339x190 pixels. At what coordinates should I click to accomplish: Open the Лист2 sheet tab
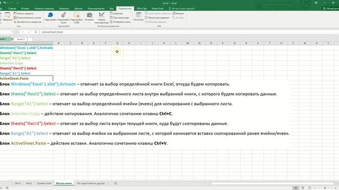click(29, 183)
